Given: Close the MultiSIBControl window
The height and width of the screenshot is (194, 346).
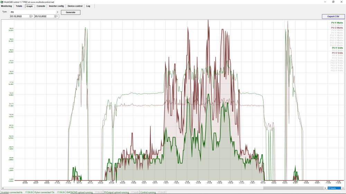Looking at the screenshot, I should 342,2.
